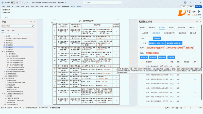Collapse 十、技术支持资料 heading
The width and height of the screenshot is (203, 114).
click(3, 78)
